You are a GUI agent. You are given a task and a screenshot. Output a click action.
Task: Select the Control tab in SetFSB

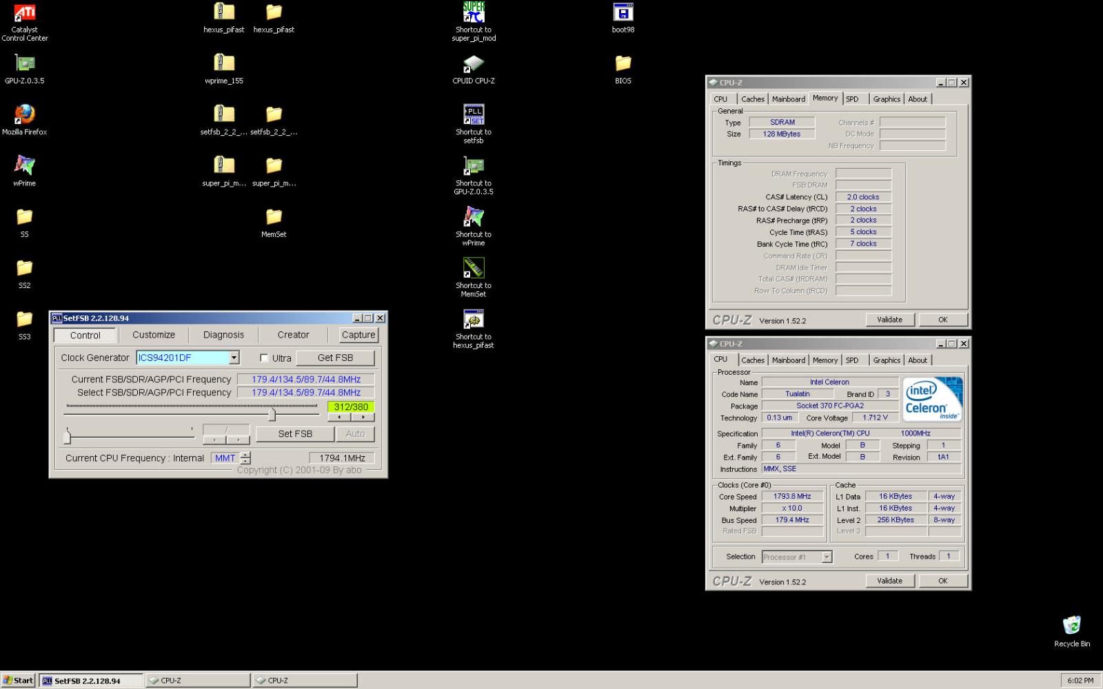point(85,336)
